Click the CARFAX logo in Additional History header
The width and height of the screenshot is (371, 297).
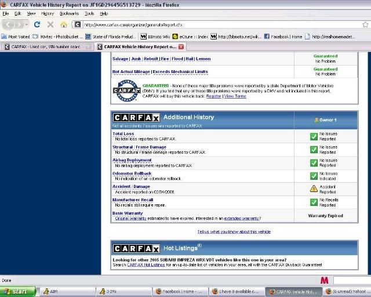click(x=136, y=118)
